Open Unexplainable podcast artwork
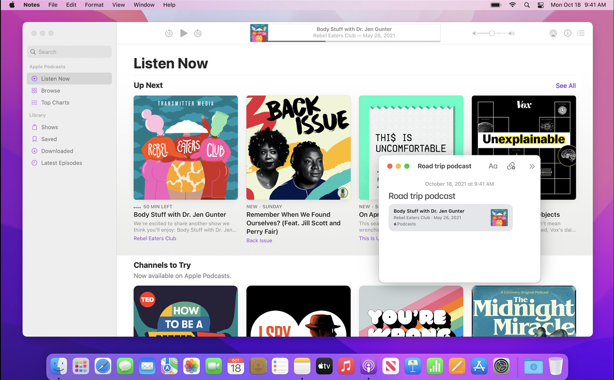614x380 pixels. (x=524, y=125)
